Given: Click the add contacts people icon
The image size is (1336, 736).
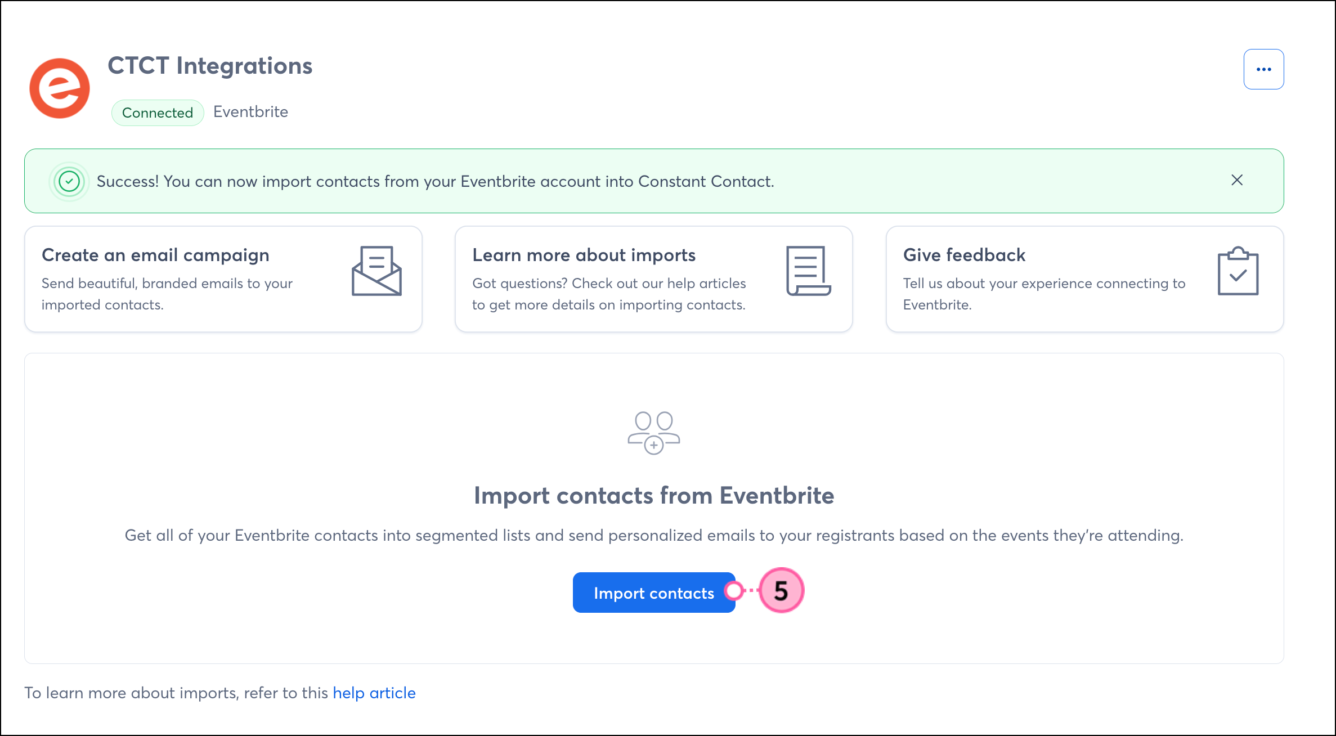Looking at the screenshot, I should pos(653,433).
